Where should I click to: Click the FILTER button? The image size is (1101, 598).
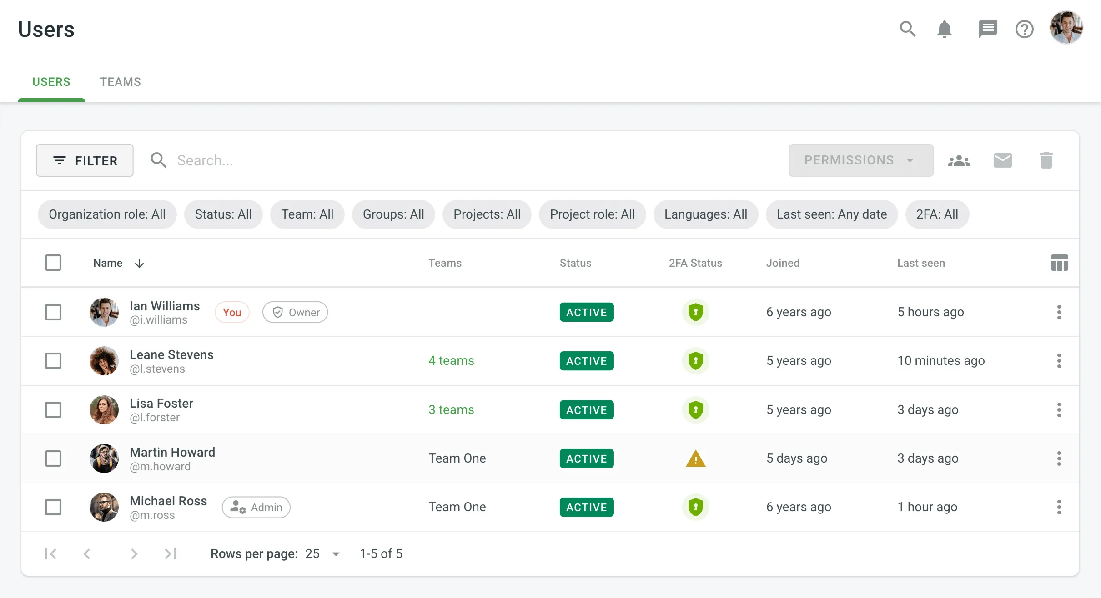[85, 160]
